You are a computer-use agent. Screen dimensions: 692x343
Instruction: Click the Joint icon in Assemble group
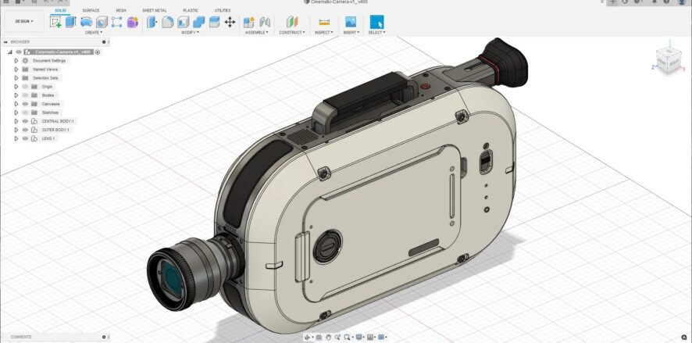coord(263,22)
